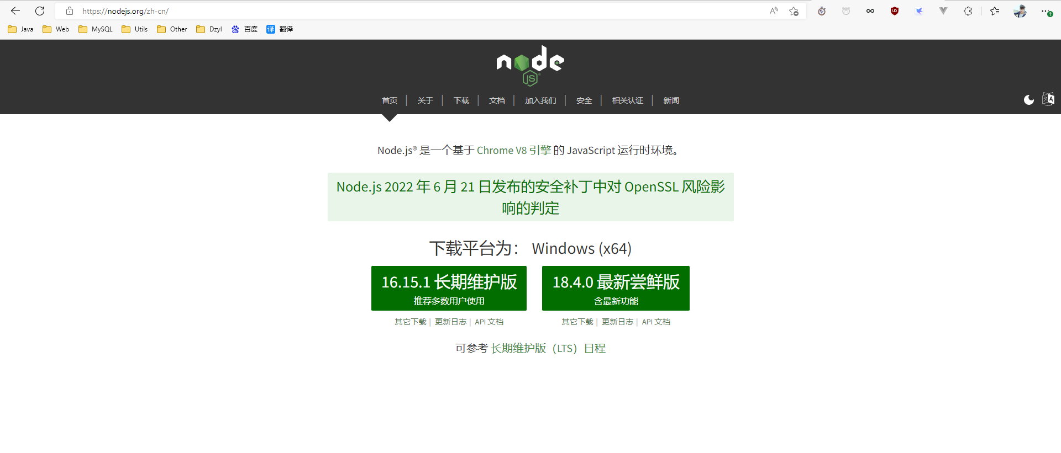Open the Java bookmarks folder

tap(20, 29)
